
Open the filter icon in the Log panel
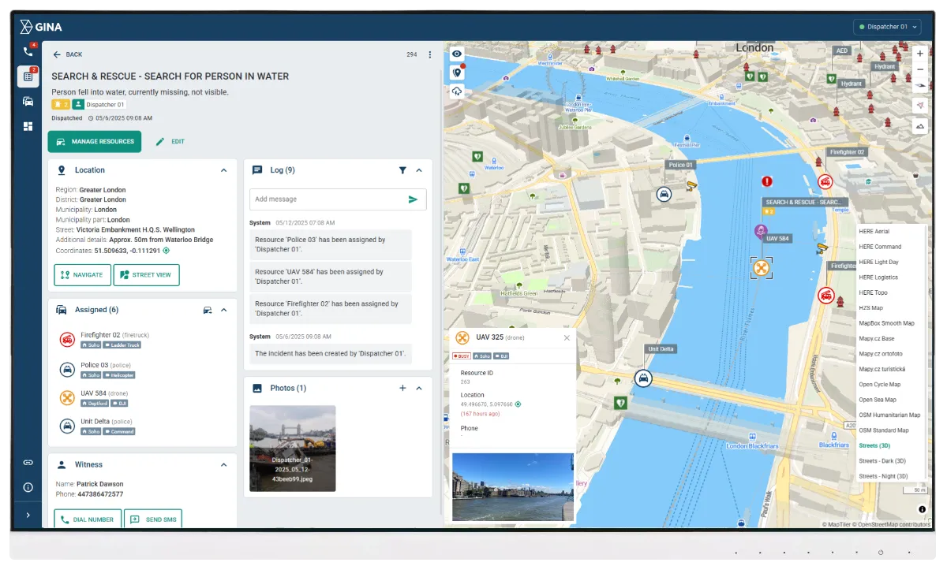(x=402, y=170)
